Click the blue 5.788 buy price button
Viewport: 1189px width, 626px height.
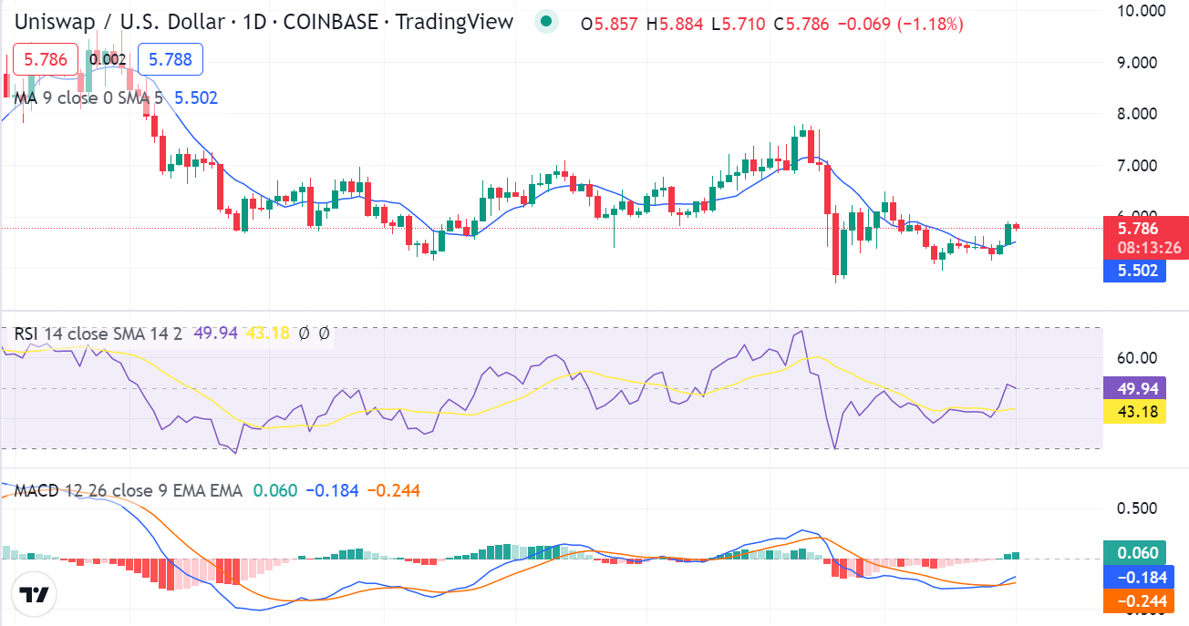click(x=171, y=60)
